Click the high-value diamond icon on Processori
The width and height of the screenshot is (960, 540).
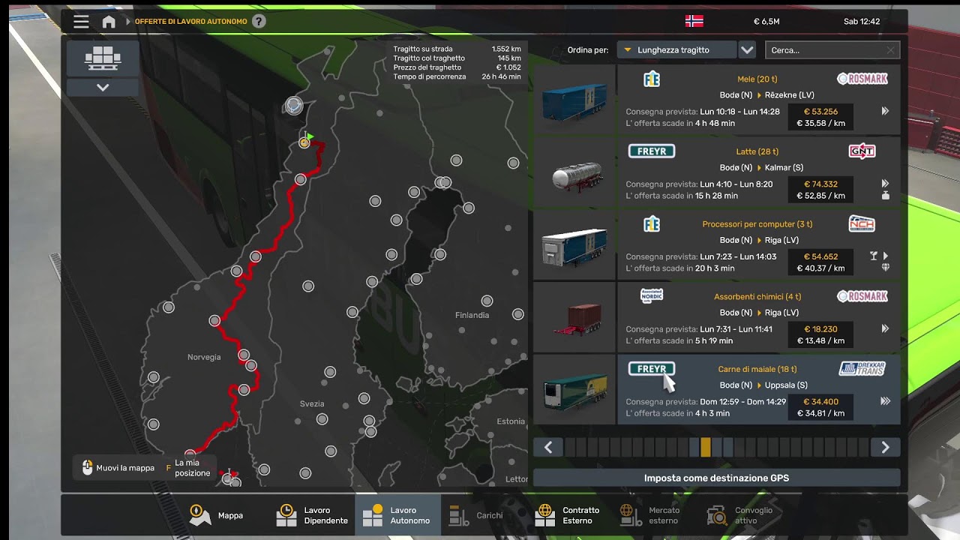pos(886,267)
